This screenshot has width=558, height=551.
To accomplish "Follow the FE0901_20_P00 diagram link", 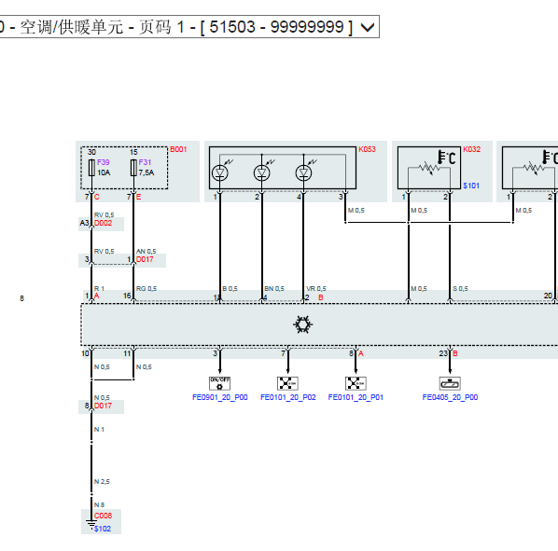I will (x=220, y=397).
